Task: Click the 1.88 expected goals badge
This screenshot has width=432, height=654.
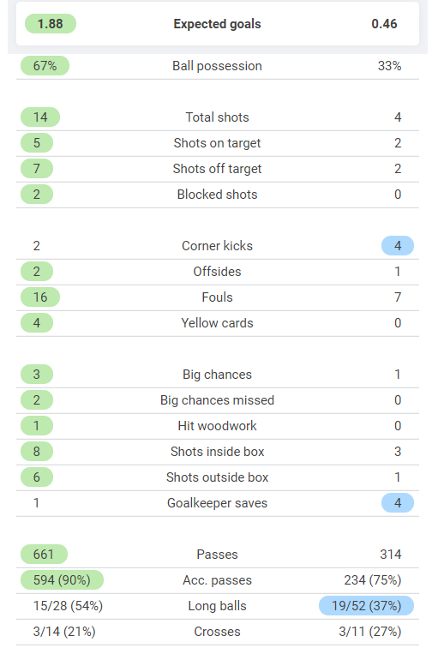Action: tap(51, 24)
